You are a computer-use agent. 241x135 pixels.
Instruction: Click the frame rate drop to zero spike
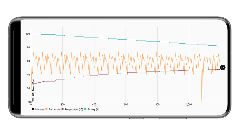click(x=202, y=86)
